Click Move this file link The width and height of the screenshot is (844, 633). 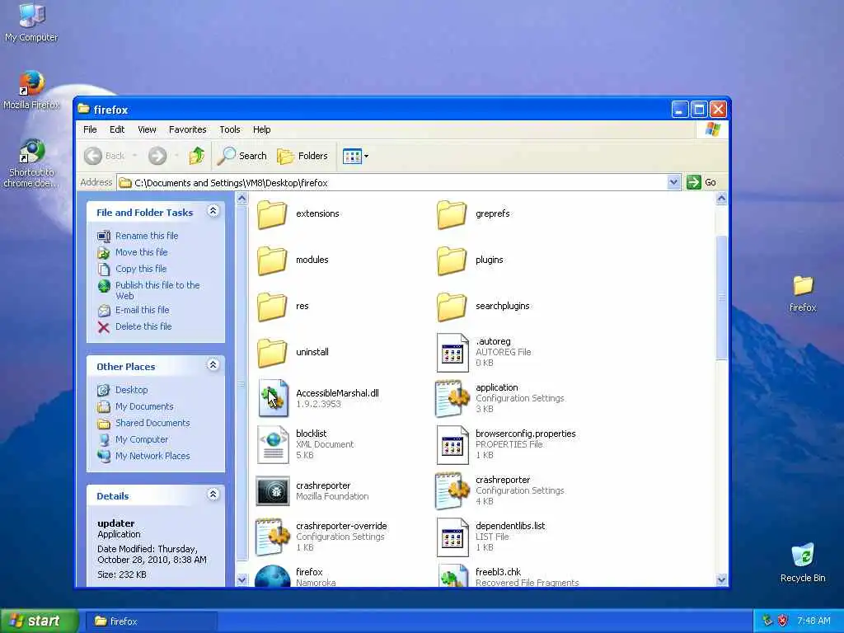click(142, 252)
